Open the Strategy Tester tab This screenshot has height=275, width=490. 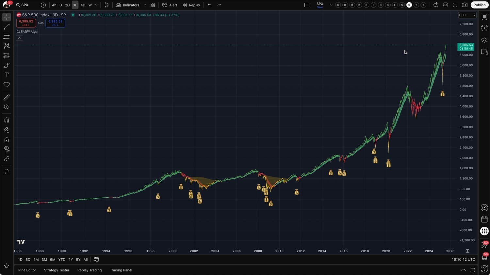pos(57,270)
